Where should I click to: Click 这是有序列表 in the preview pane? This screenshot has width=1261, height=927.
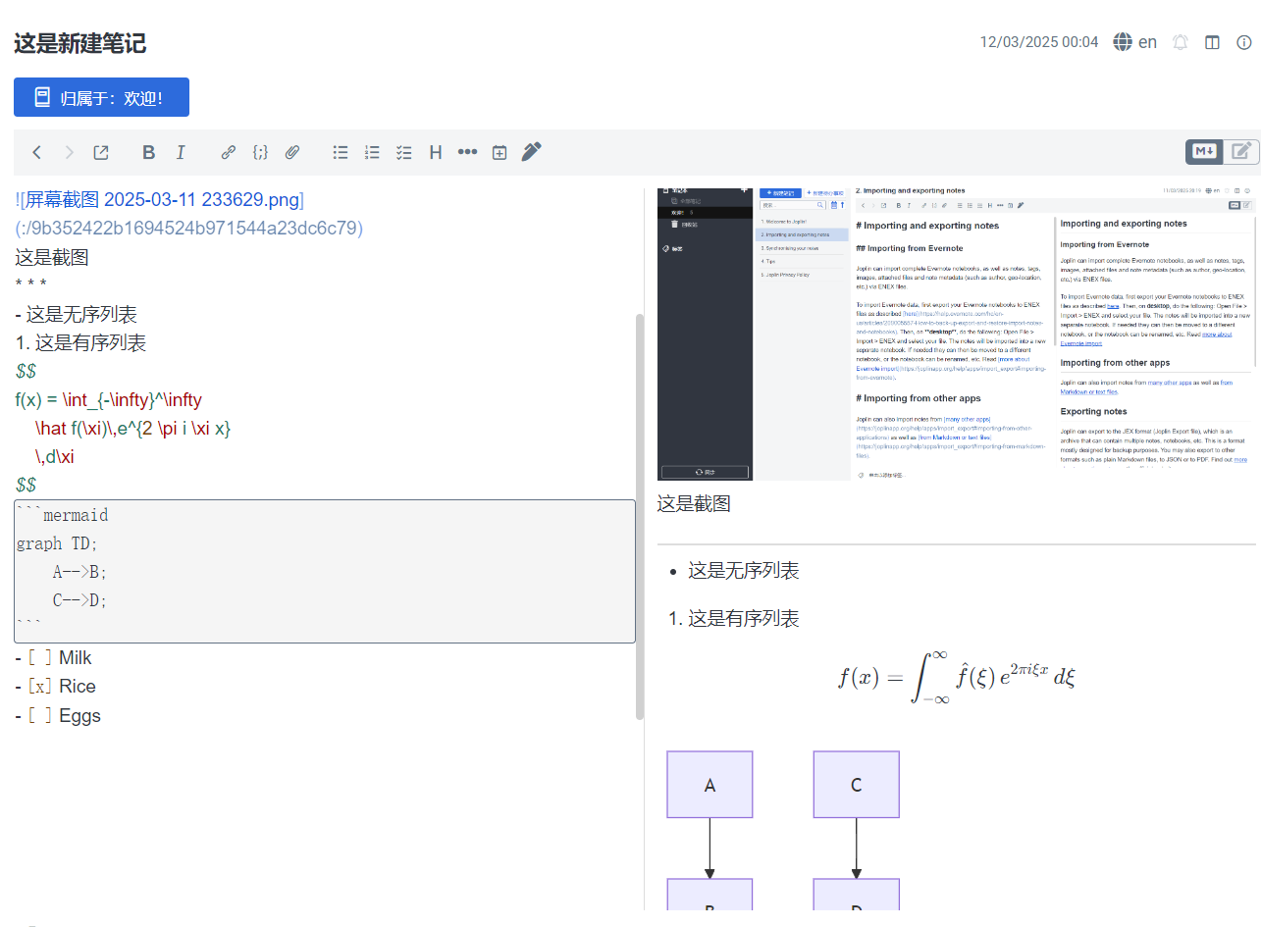point(744,618)
